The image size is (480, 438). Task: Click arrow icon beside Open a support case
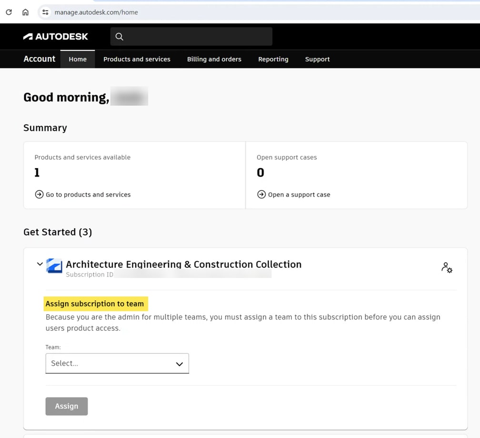click(261, 194)
